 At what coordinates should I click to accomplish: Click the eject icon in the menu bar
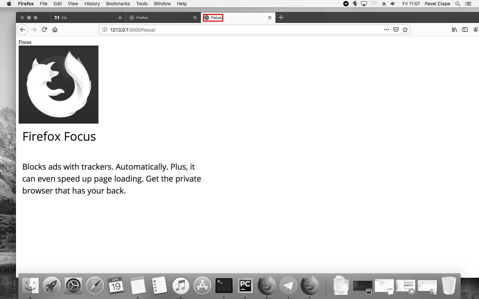(384, 4)
